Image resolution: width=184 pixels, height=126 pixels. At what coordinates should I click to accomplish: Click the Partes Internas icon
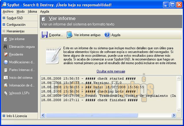[6, 70]
